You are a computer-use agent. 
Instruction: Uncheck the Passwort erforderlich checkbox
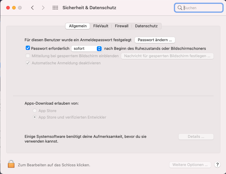click(28, 48)
